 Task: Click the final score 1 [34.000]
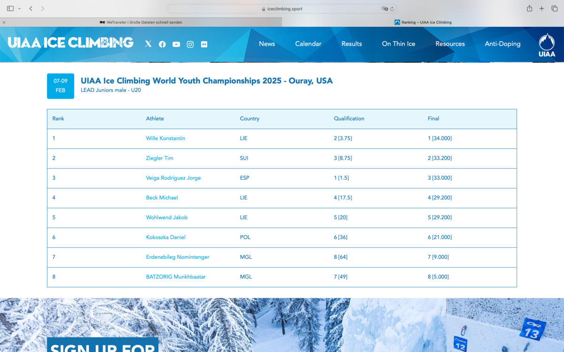440,138
